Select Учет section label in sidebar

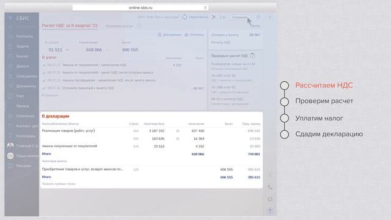(20, 96)
